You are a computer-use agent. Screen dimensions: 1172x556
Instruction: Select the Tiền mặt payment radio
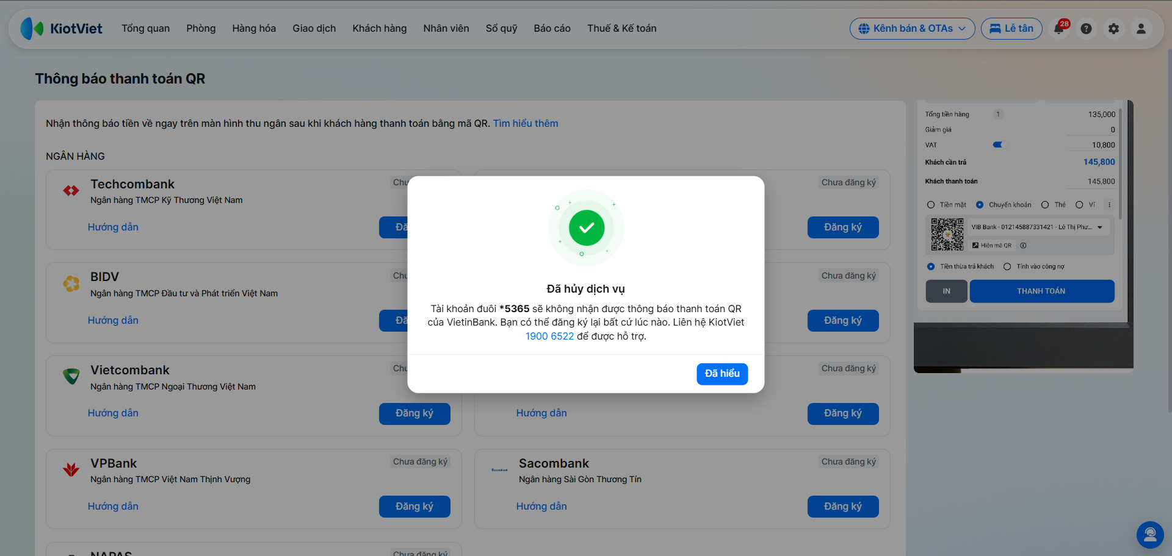(931, 205)
